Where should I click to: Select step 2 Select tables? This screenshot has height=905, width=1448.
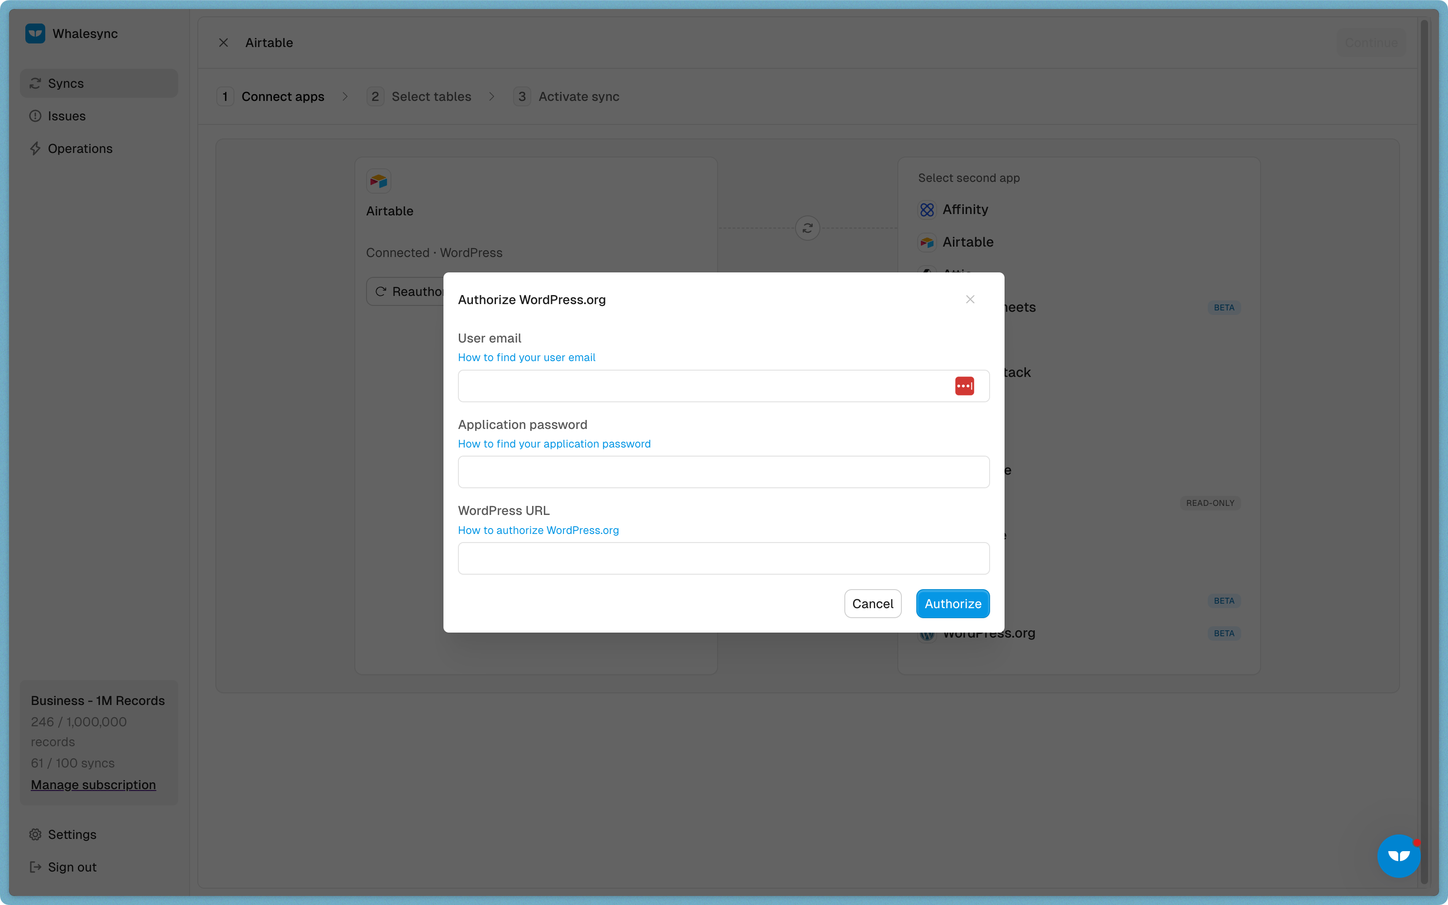pyautogui.click(x=419, y=96)
